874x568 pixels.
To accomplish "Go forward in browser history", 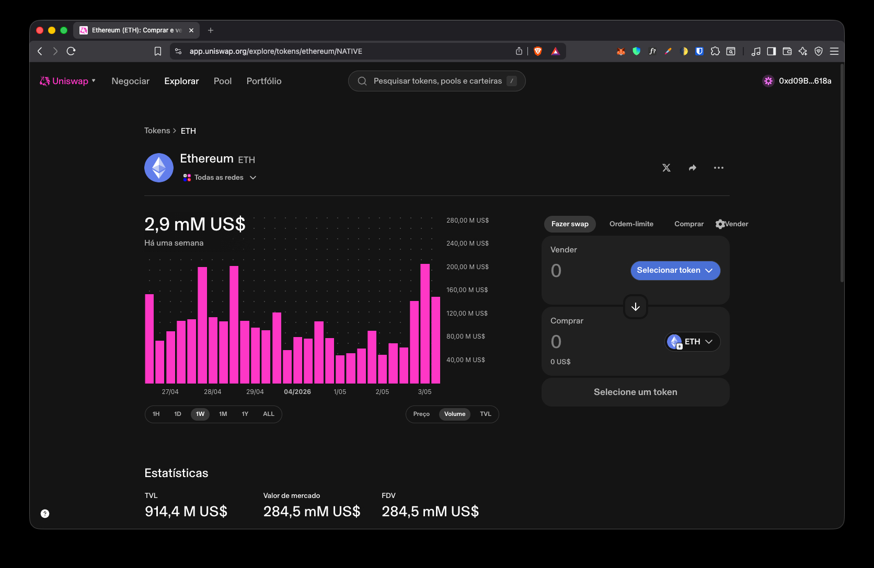I will point(55,51).
